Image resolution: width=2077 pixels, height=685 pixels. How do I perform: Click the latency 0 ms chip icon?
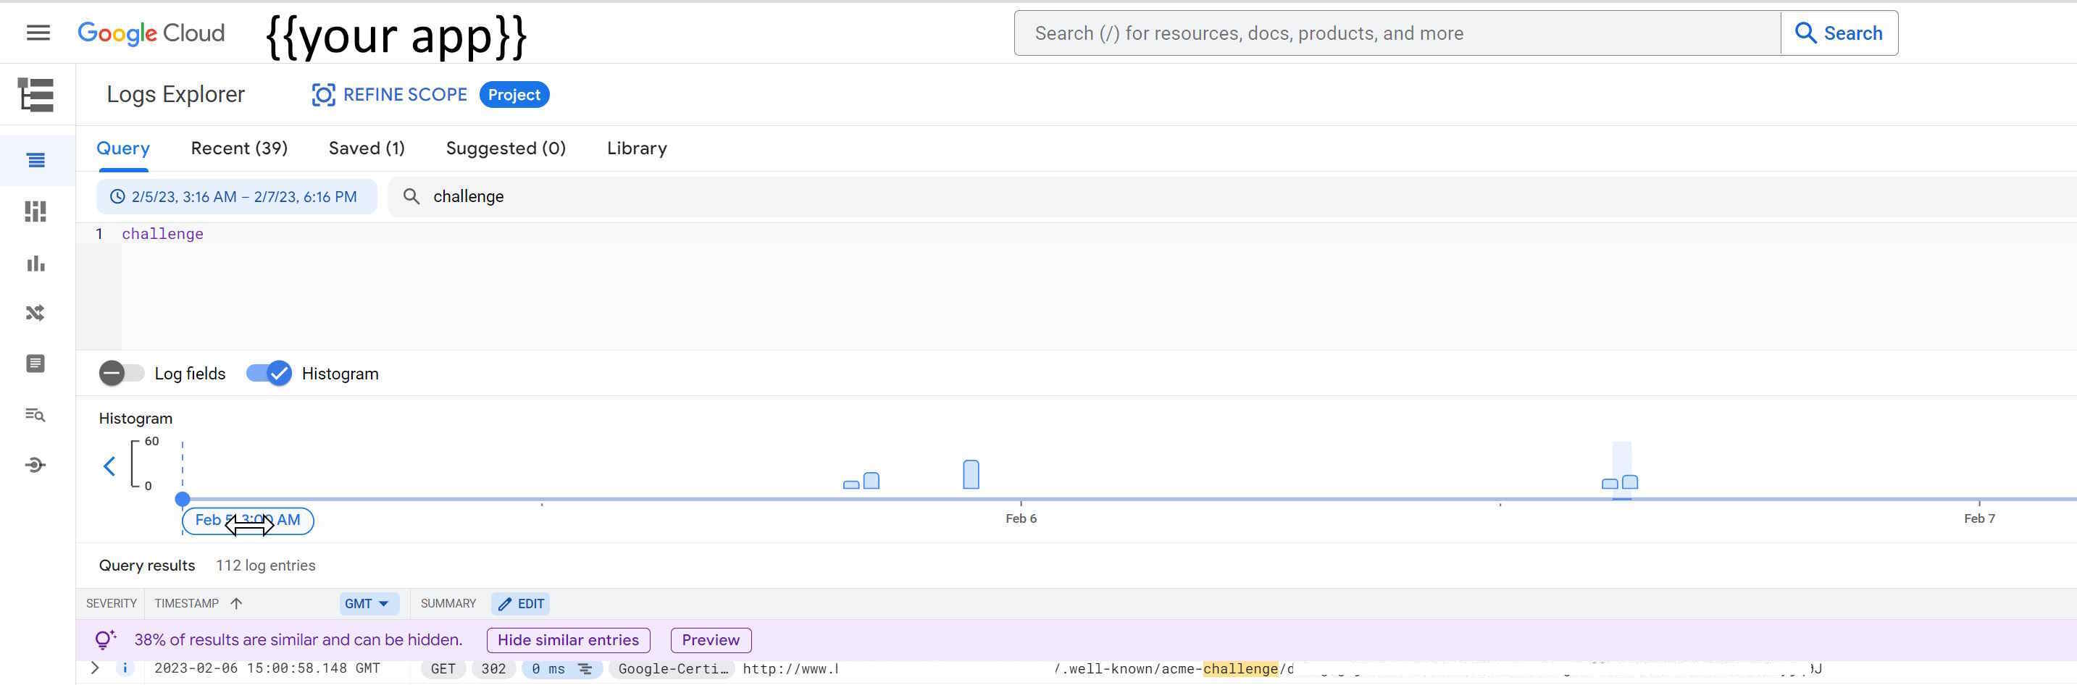pyautogui.click(x=585, y=669)
